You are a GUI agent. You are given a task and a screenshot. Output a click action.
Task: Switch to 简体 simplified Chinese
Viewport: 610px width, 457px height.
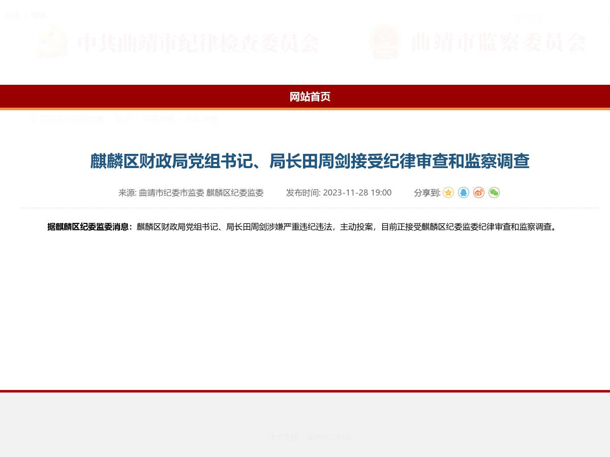tap(12, 16)
